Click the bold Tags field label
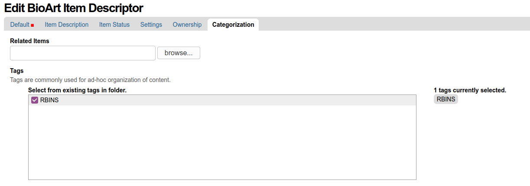The height and width of the screenshot is (186, 530). 16,71
